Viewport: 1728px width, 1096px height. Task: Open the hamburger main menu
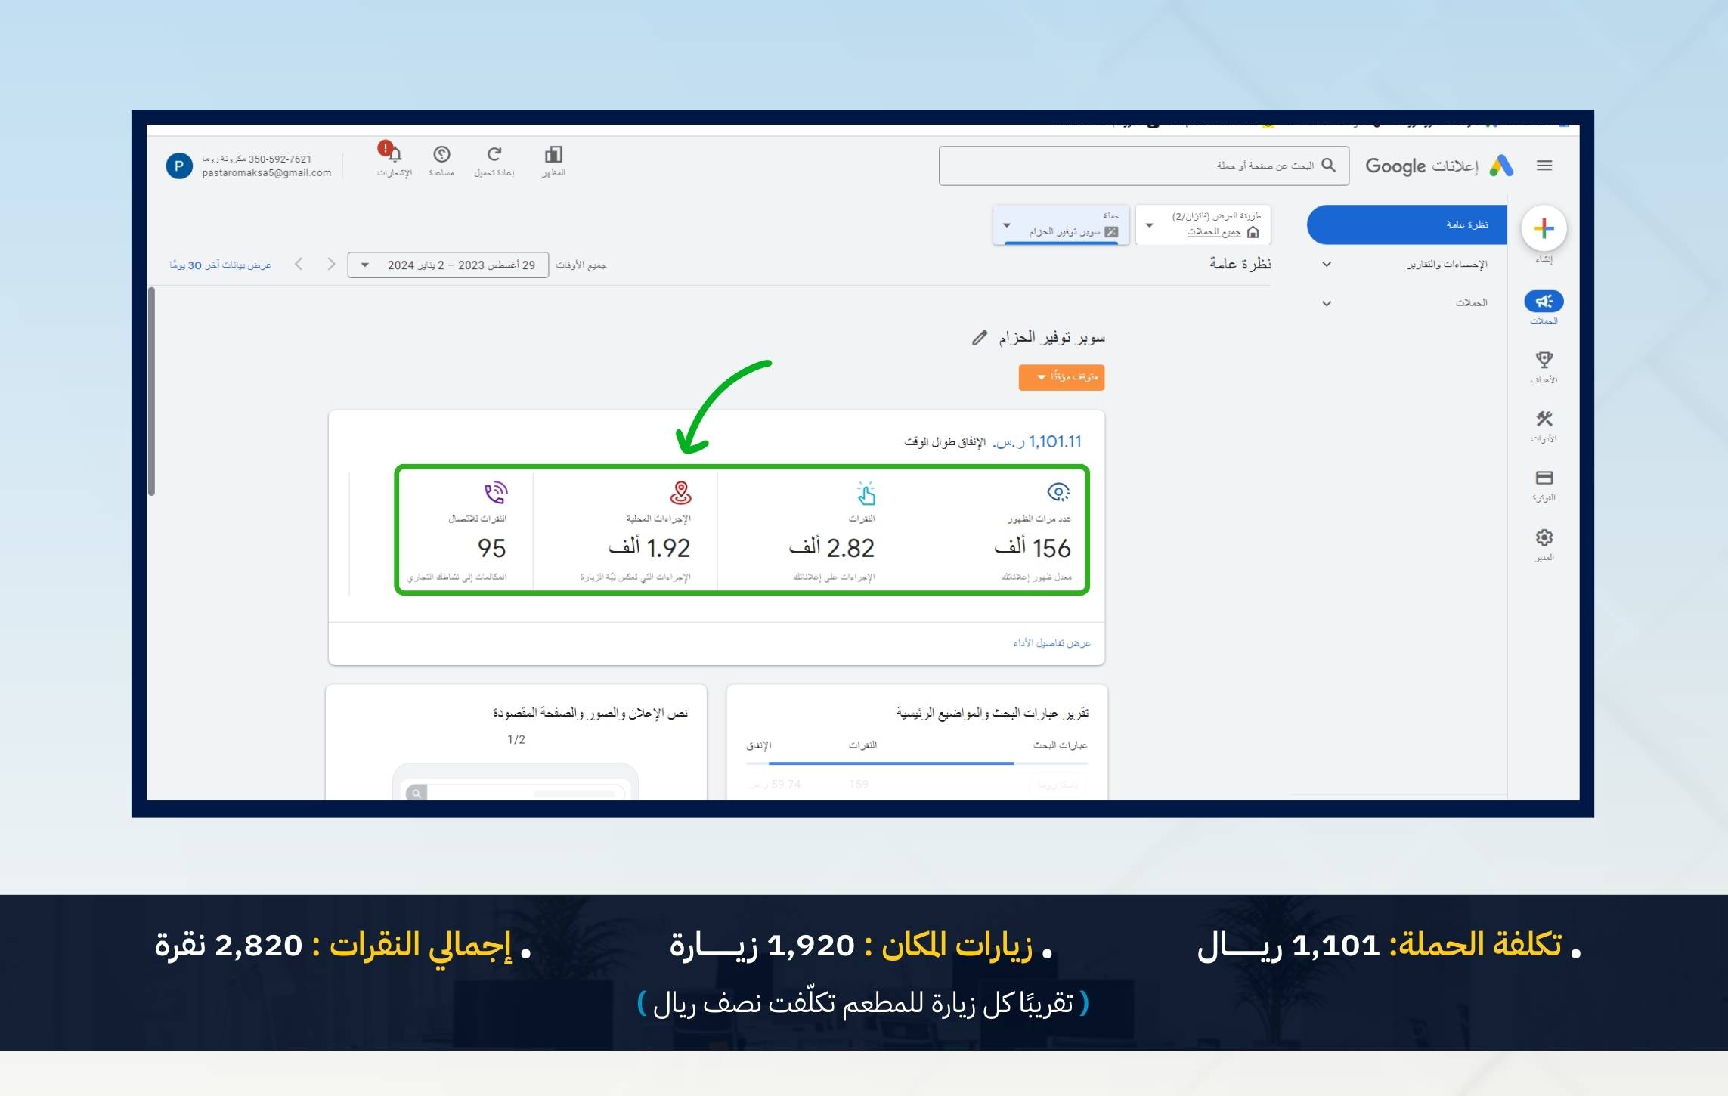click(x=1544, y=166)
